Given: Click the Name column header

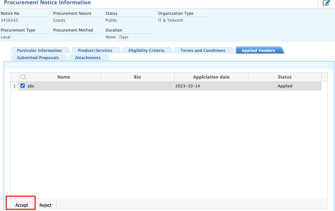Looking at the screenshot, I should coord(64,77).
